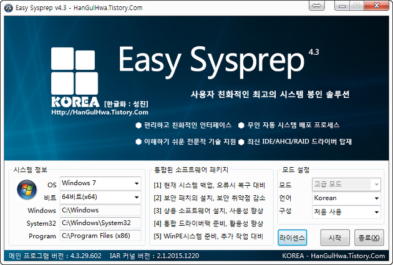
Task: Click the Program path field C:\Program Files (x86)
Action: [100, 236]
